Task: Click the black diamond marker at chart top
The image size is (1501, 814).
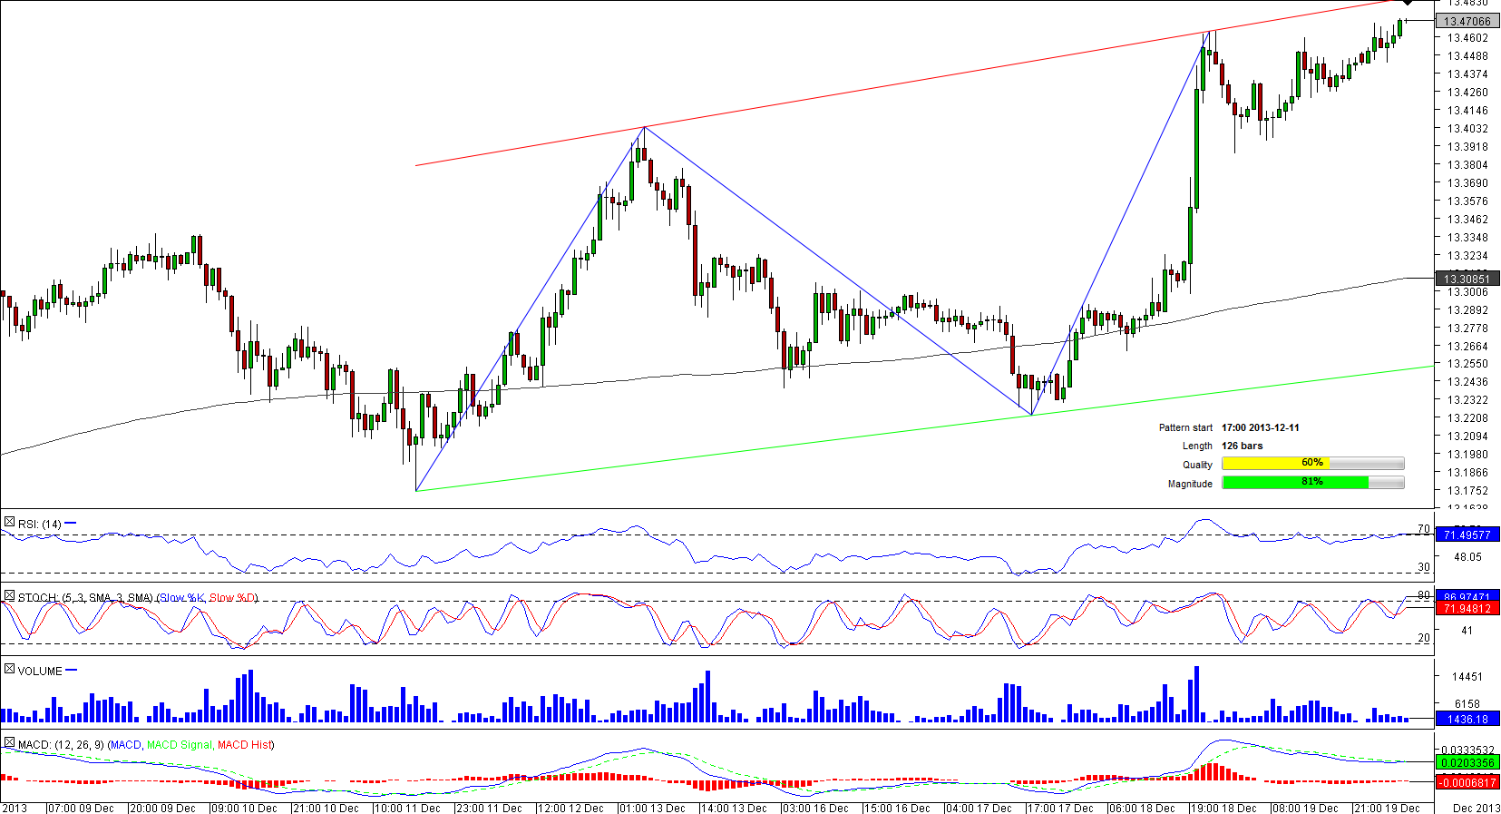Action: coord(1408,4)
